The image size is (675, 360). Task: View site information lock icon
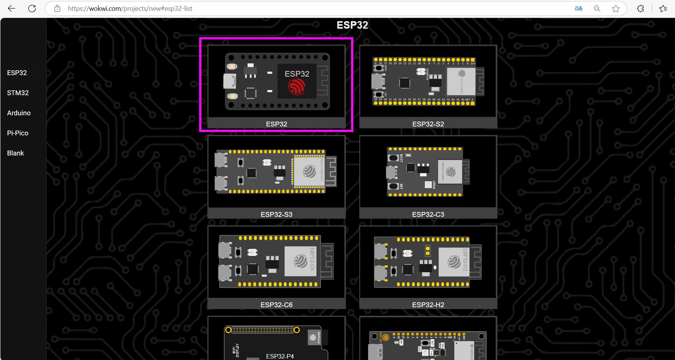click(57, 8)
